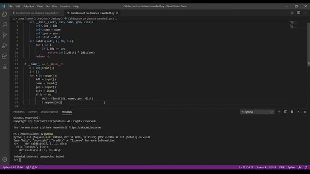The image size is (310, 174).
Task: Show errors and warnings count
Action: point(31,167)
